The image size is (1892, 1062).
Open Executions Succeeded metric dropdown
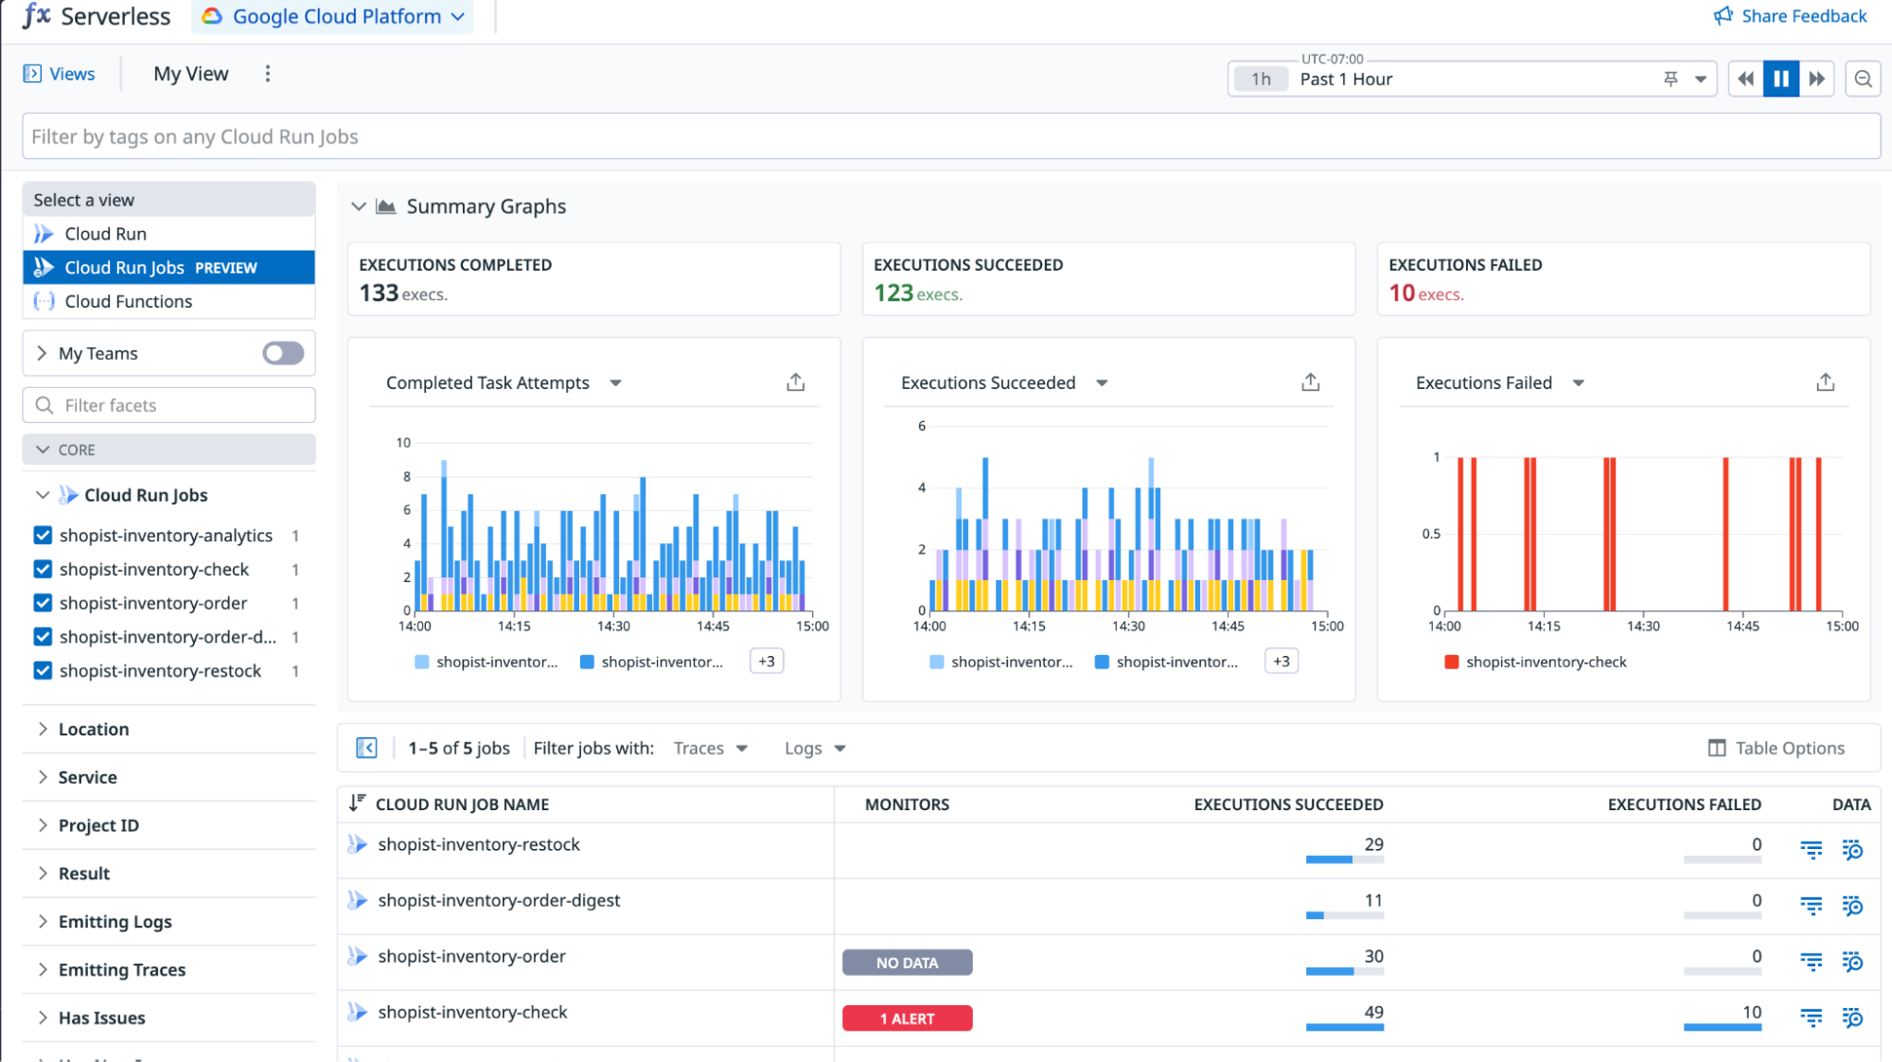[x=1102, y=382]
